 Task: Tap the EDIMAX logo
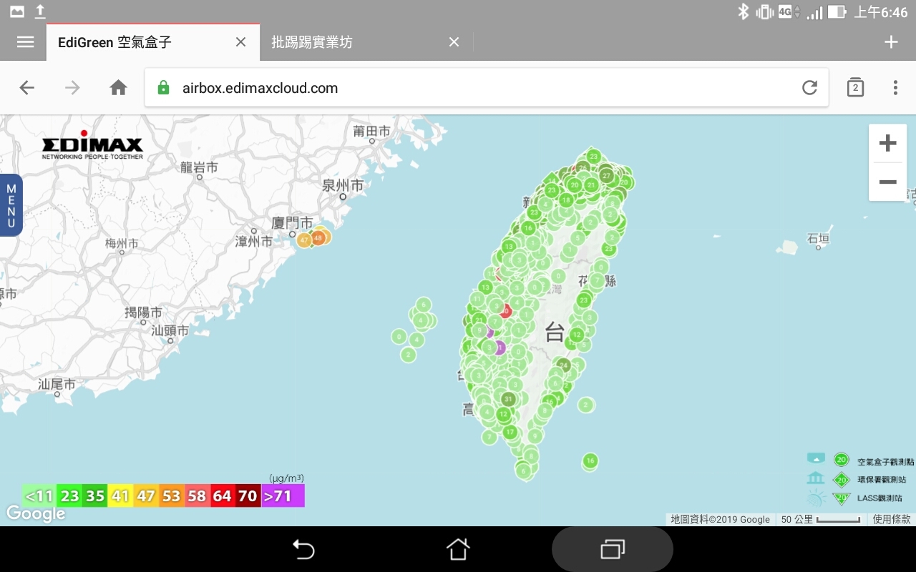(92, 145)
